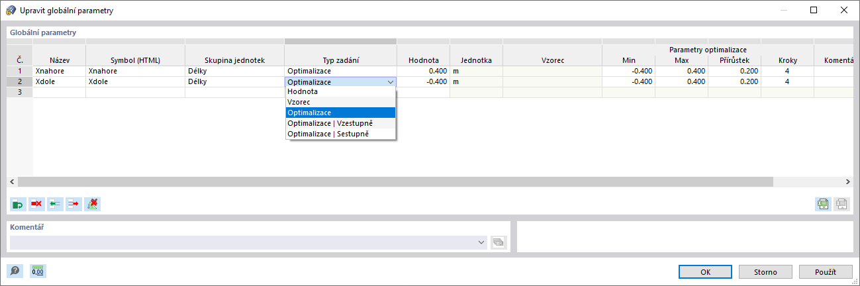
Task: Click the 'Xnahore' symbol cell in row 1
Action: [x=135, y=71]
